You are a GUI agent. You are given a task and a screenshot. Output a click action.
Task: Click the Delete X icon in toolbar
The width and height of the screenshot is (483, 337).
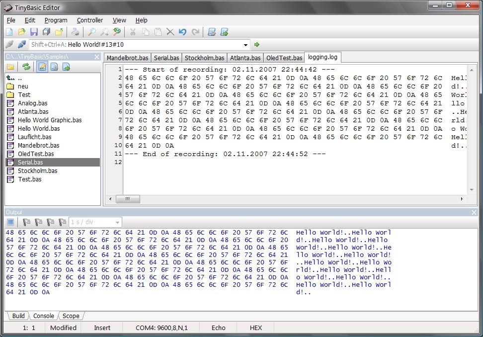click(x=170, y=32)
